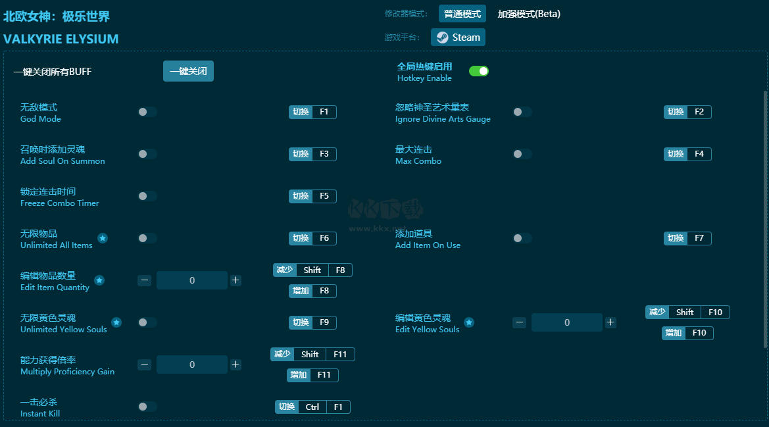Click the Ctrl F1 hotkey for Instant Kill
769x427 pixels.
[x=312, y=407]
